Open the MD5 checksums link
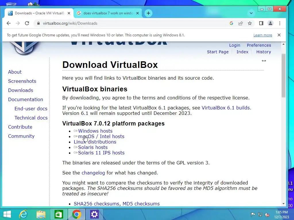This screenshot has height=220, width=294. click(141, 204)
